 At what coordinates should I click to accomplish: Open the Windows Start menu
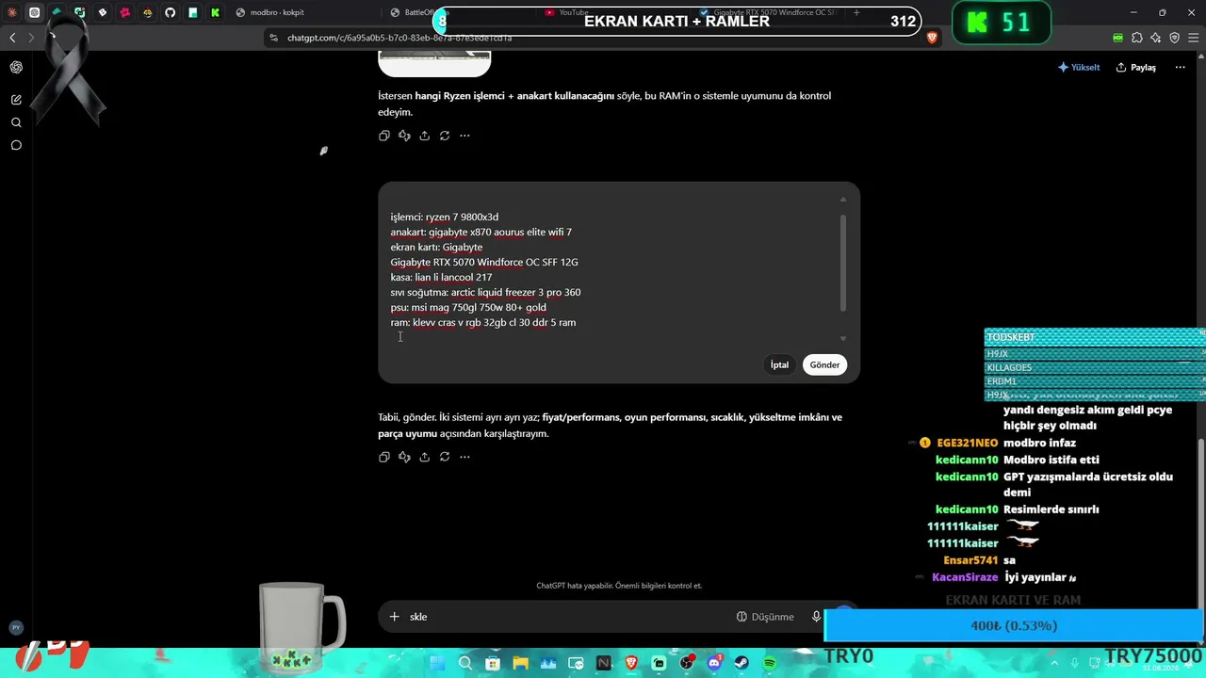[x=437, y=664]
